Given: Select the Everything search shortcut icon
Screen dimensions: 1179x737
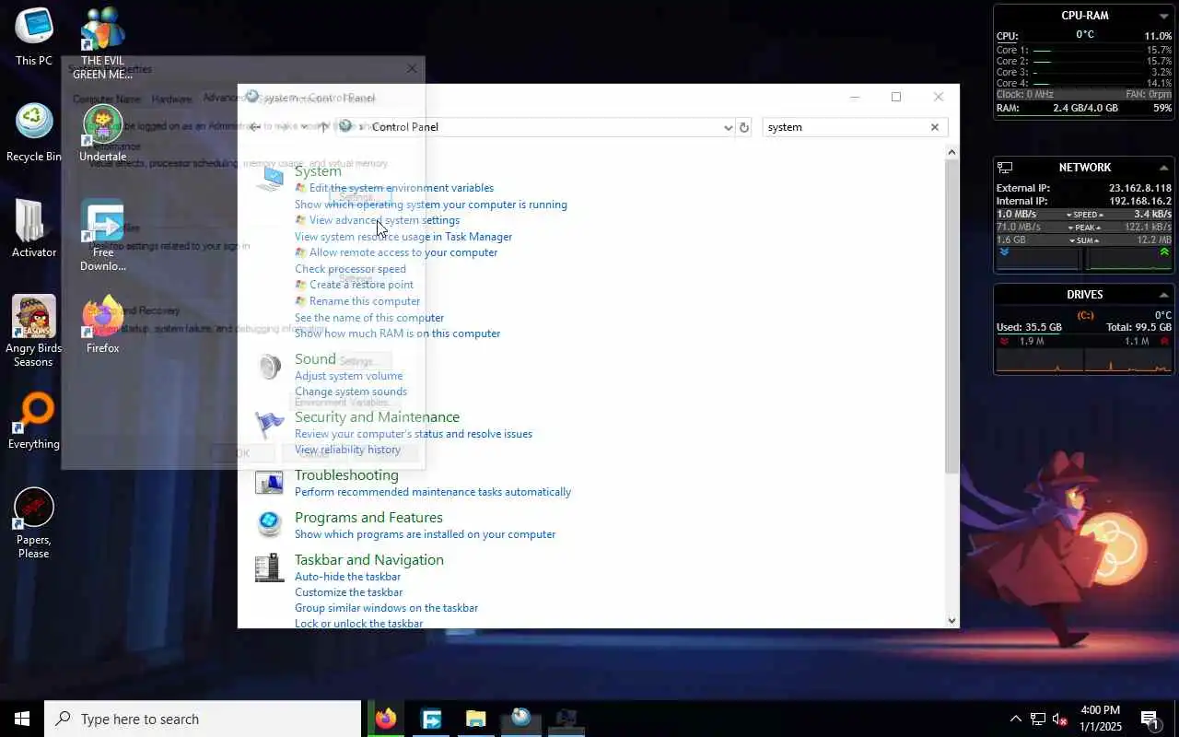Looking at the screenshot, I should 34,420.
